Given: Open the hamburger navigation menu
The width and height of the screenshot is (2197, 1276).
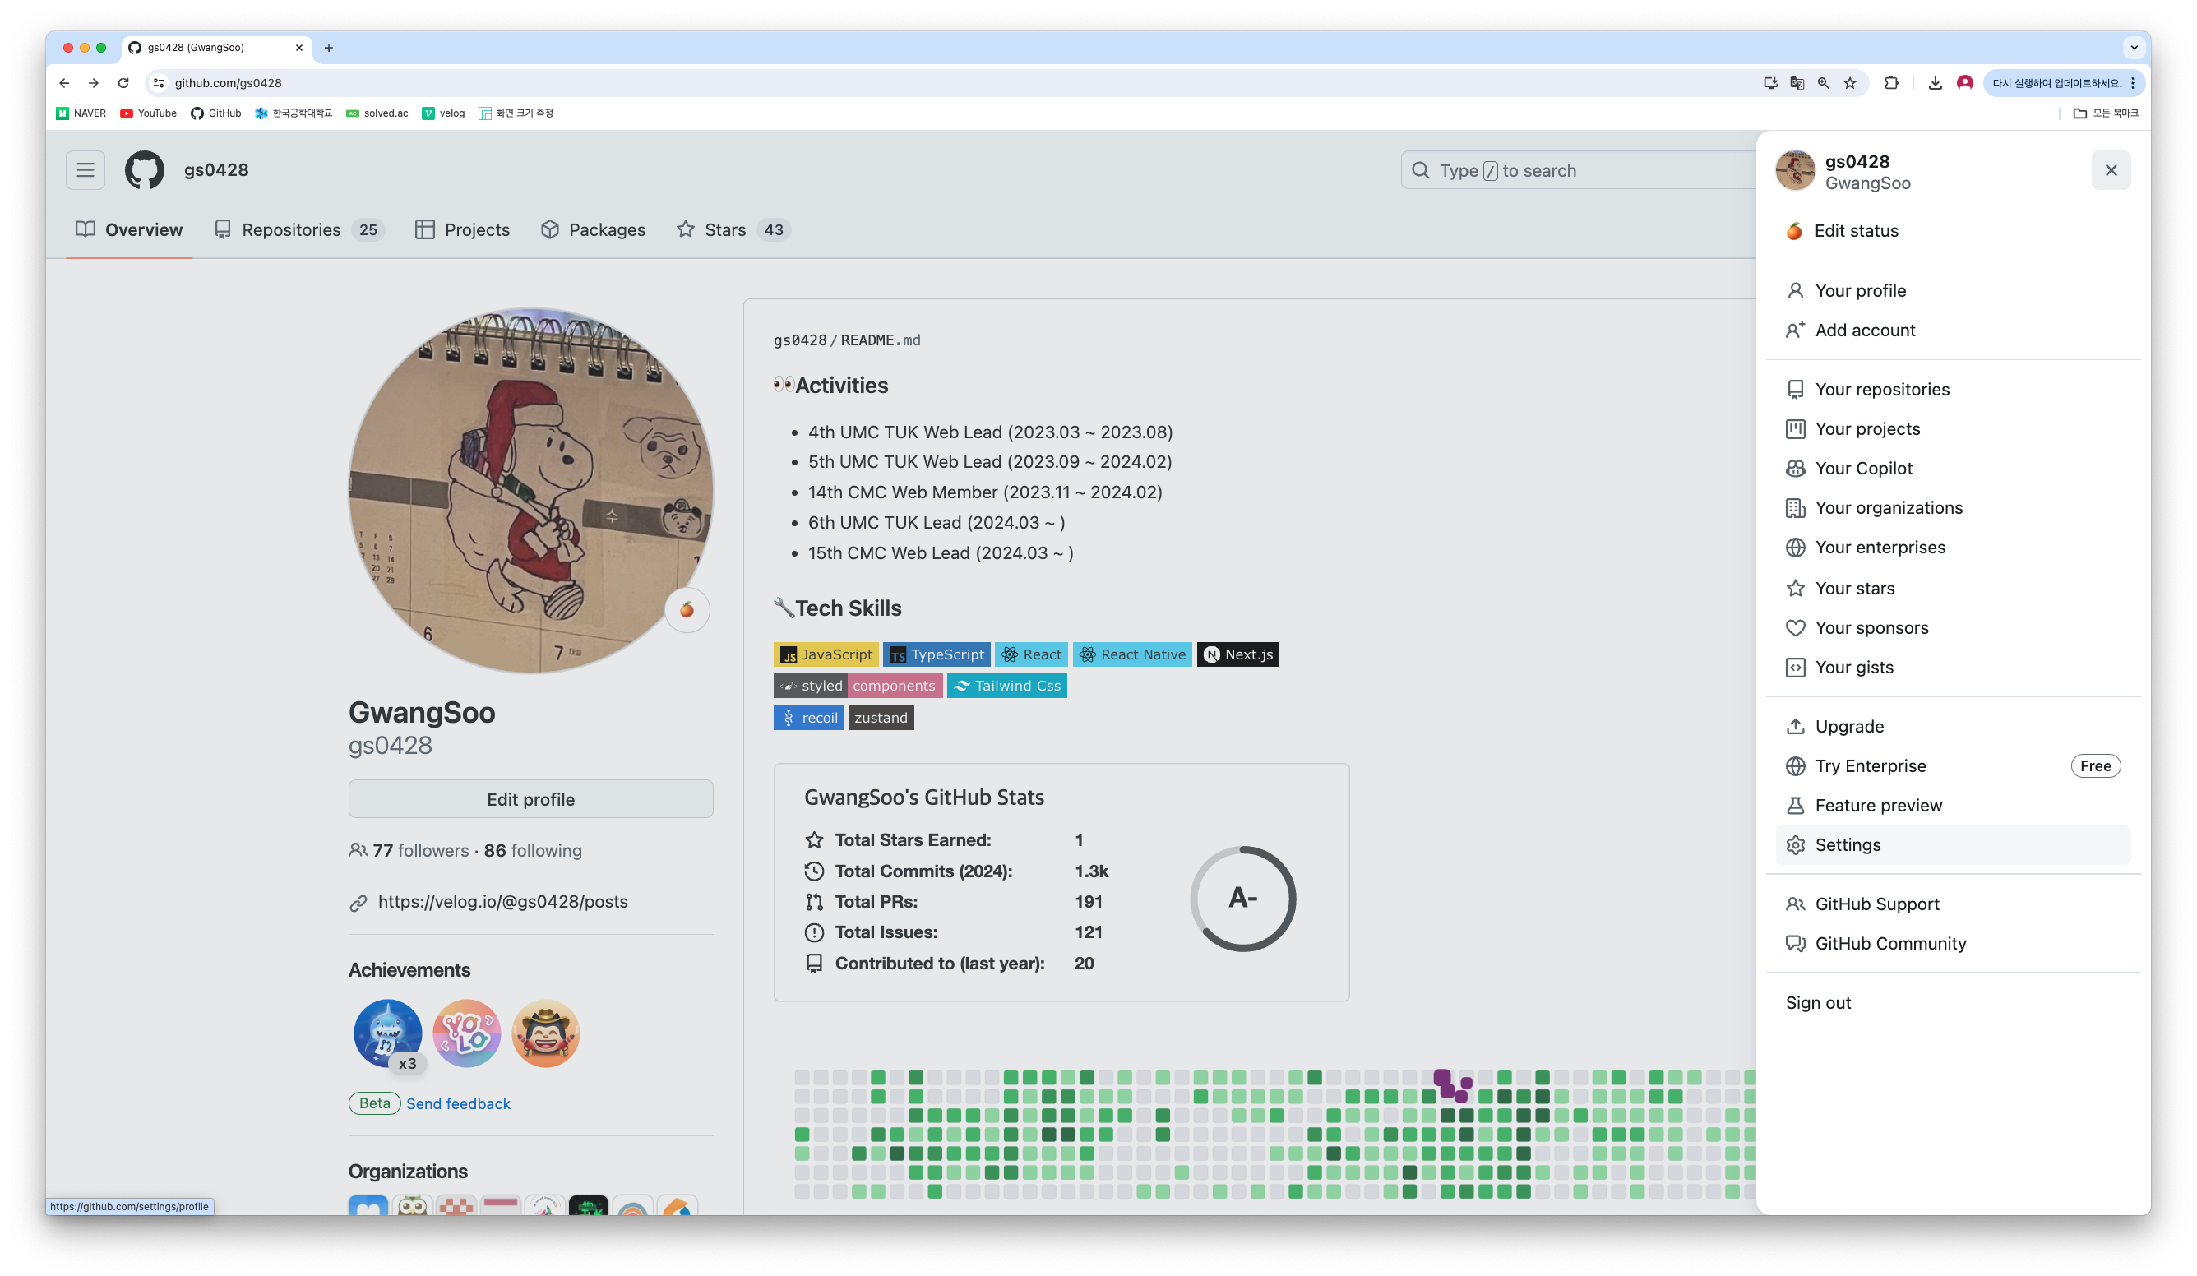Looking at the screenshot, I should [86, 170].
